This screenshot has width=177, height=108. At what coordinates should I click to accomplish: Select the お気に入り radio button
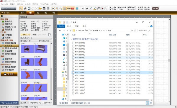coord(21,35)
